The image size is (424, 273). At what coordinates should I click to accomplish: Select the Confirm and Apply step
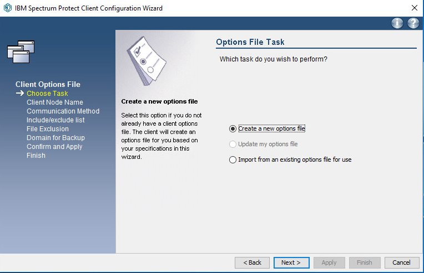pyautogui.click(x=54, y=147)
